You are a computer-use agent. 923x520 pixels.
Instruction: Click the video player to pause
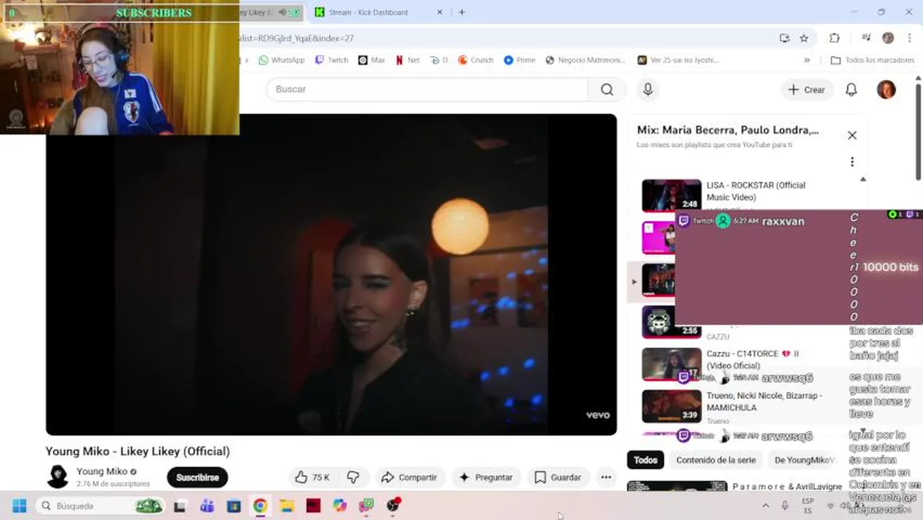331,274
